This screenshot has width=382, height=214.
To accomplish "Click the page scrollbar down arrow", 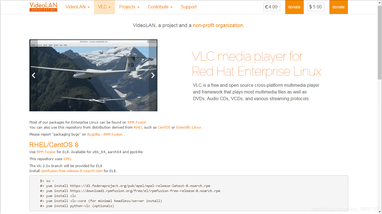I will pos(379,211).
